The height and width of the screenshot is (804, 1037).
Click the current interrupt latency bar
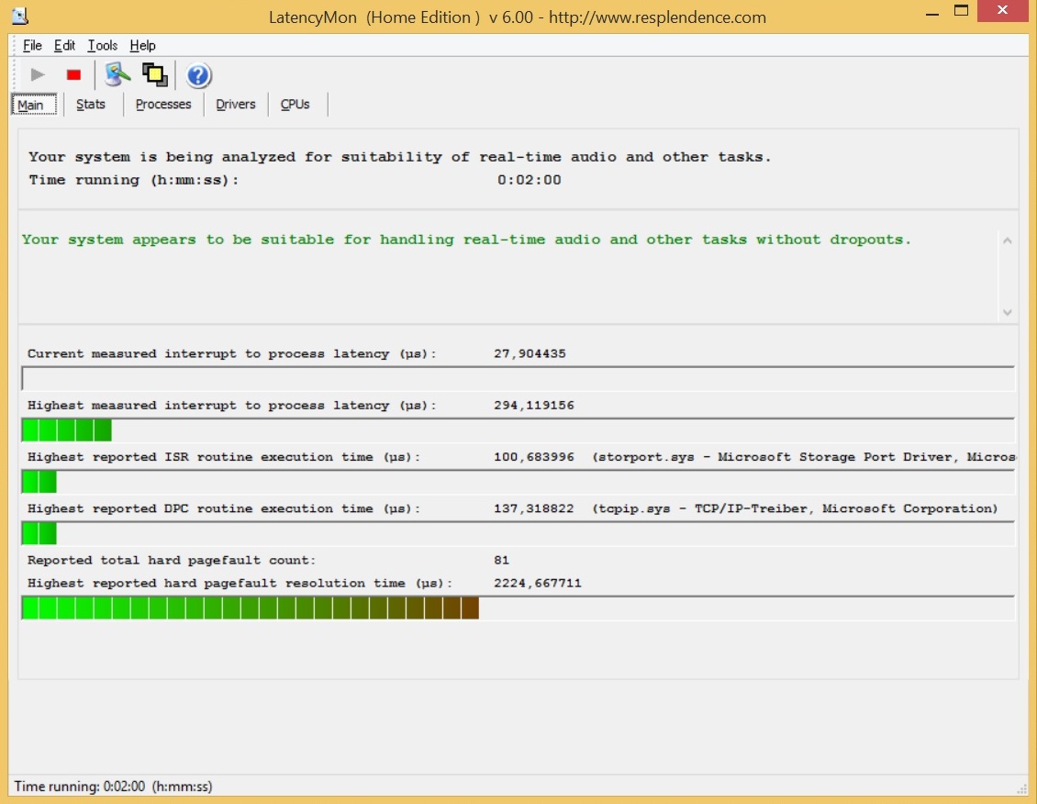[x=518, y=379]
